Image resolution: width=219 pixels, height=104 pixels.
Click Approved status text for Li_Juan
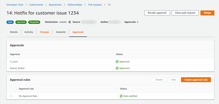(x=124, y=62)
